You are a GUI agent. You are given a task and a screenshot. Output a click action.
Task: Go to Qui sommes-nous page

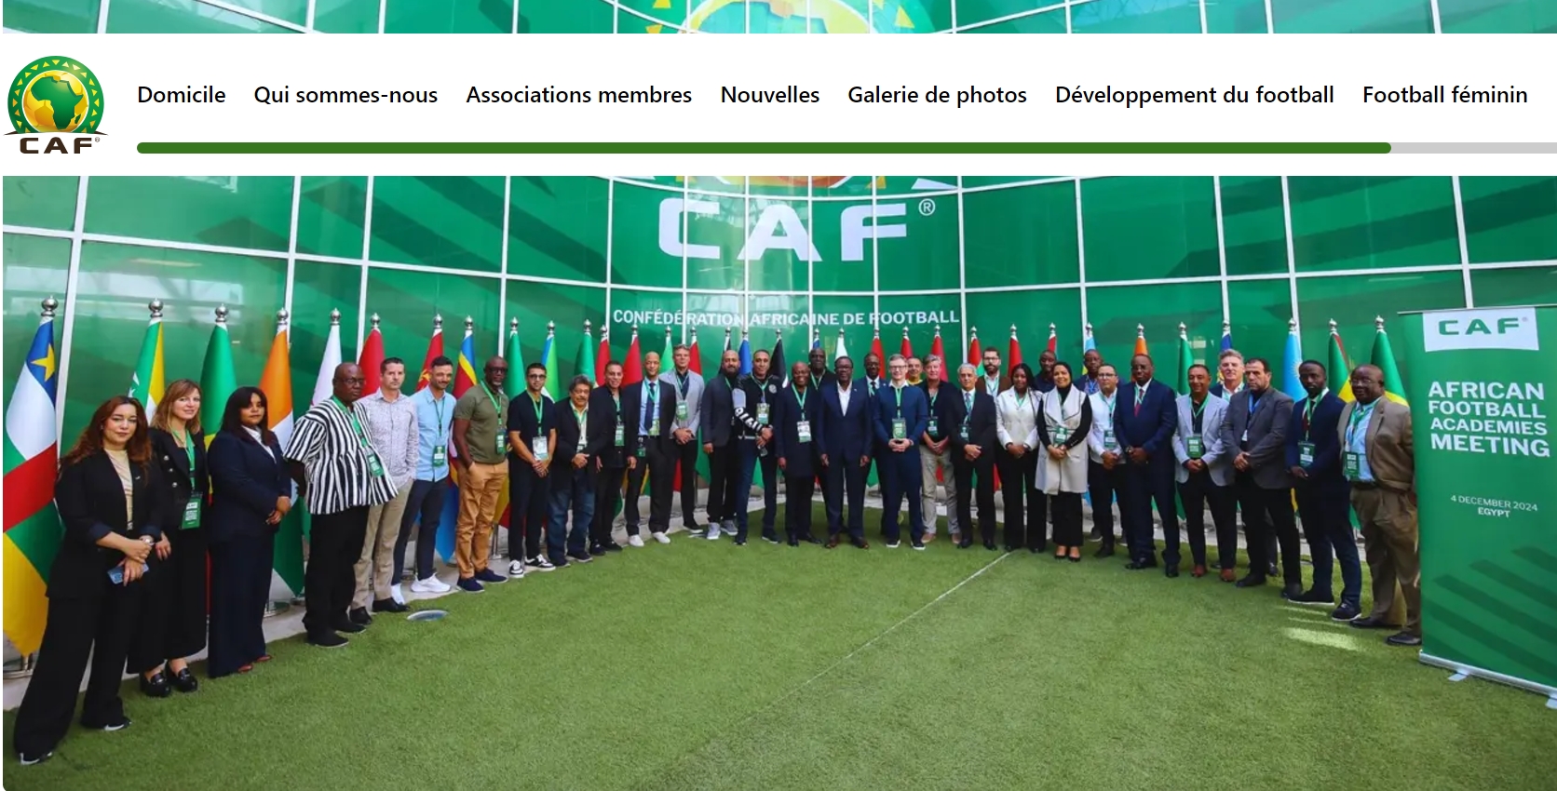(345, 95)
